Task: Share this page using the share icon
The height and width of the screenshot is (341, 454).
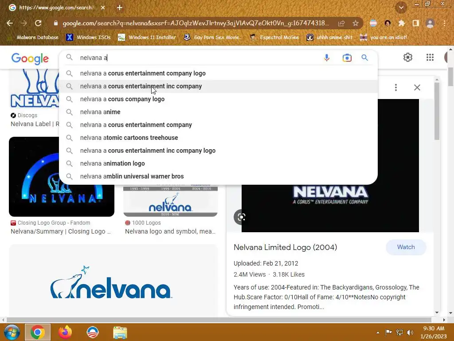Action: (x=341, y=24)
